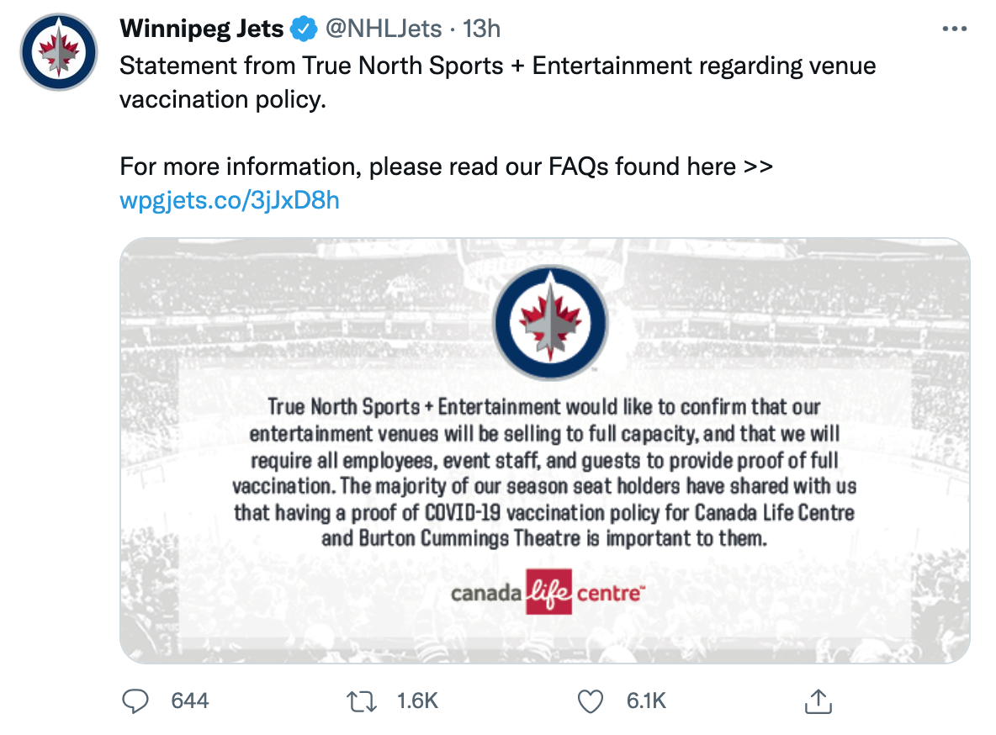996x735 pixels.
Task: Open the wpgjets.co/3jJxD8h link
Action: (x=230, y=200)
